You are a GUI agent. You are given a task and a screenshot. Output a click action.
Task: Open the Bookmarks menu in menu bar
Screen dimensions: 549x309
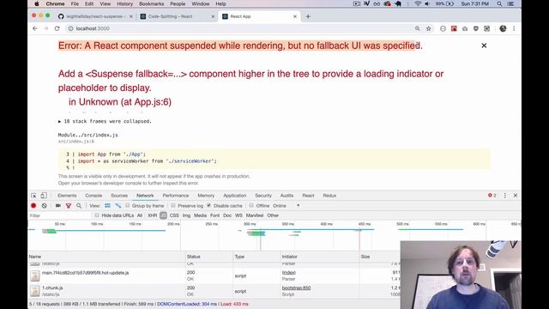point(151,3)
